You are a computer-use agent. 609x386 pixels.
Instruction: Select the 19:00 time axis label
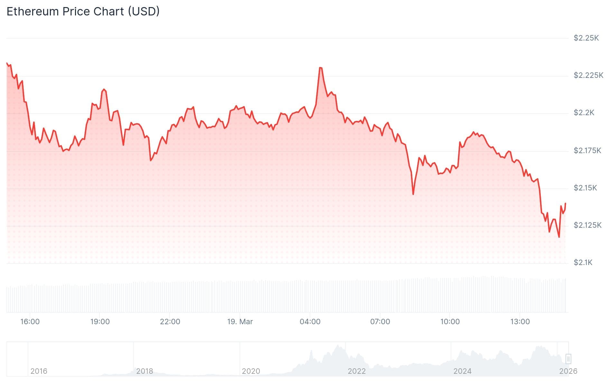tap(100, 322)
